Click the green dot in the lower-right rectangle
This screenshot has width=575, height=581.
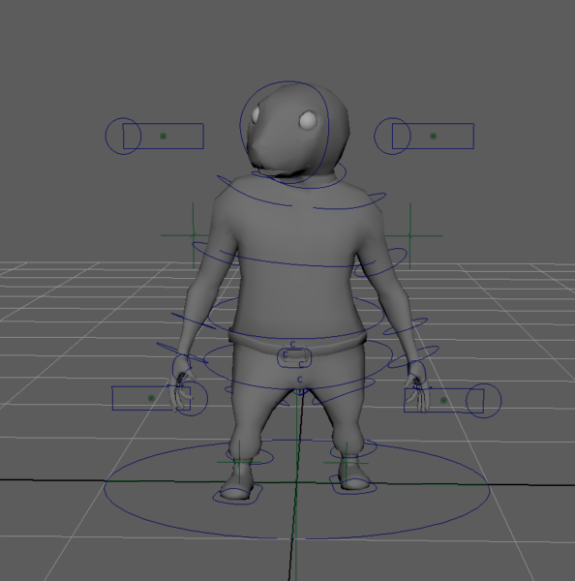(x=443, y=401)
